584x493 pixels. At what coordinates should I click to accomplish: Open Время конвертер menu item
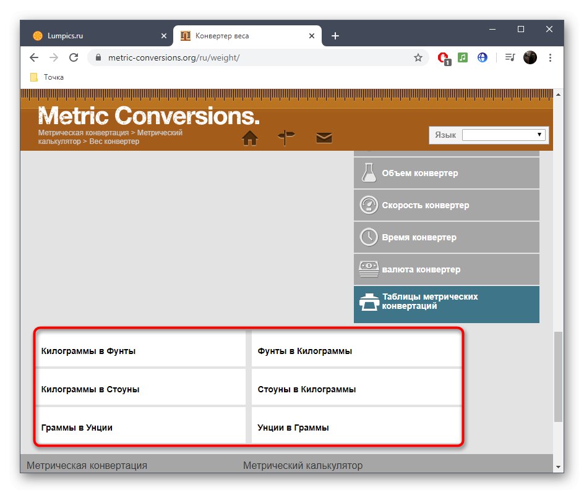click(x=446, y=237)
